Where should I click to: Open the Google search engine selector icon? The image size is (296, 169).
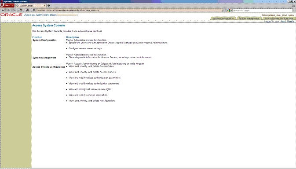click(229, 11)
